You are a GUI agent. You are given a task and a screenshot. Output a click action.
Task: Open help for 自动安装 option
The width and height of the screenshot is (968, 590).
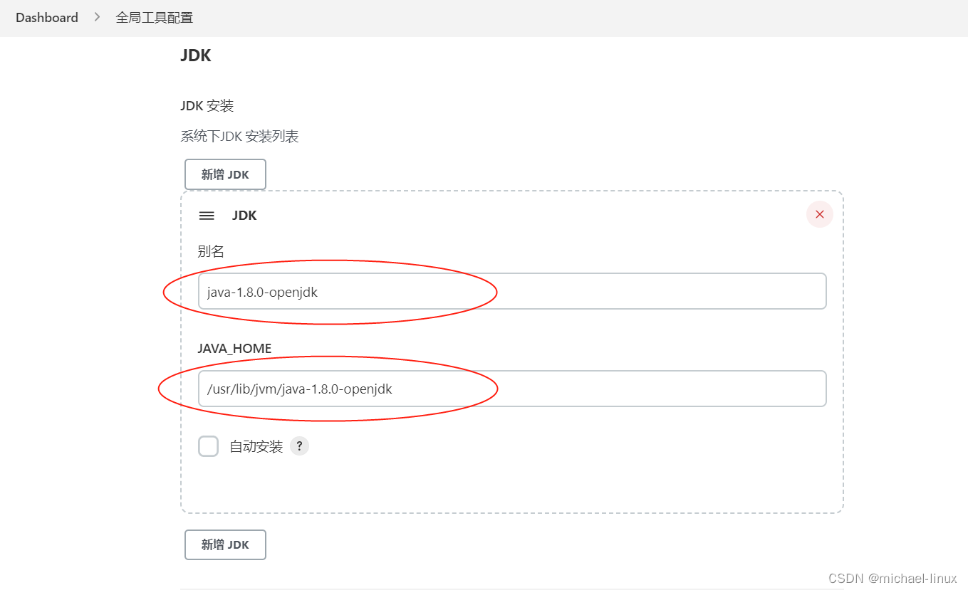point(300,446)
